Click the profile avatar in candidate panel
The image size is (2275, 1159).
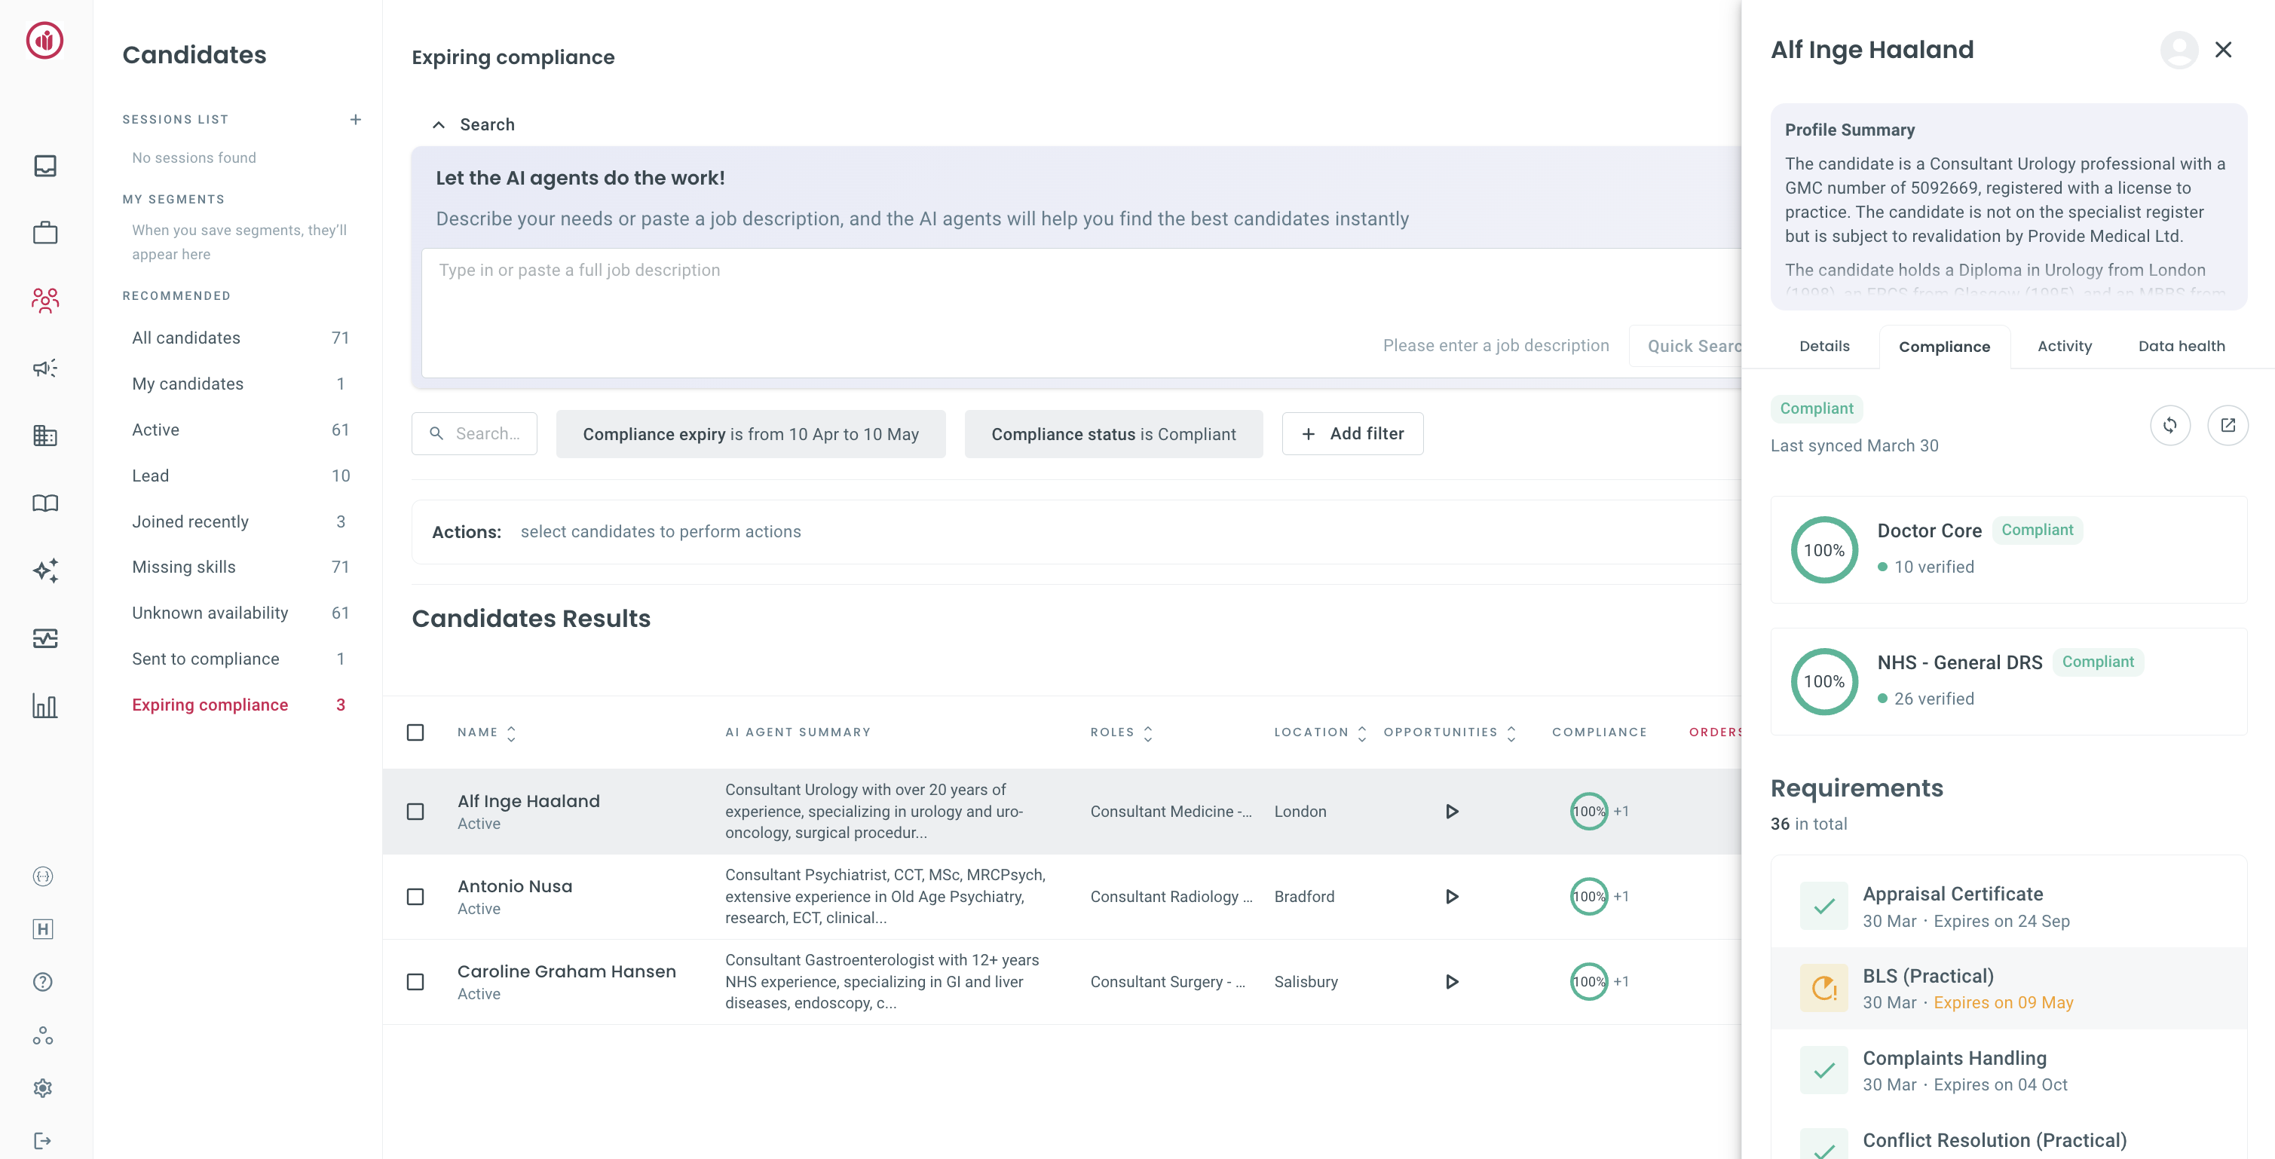tap(2179, 50)
